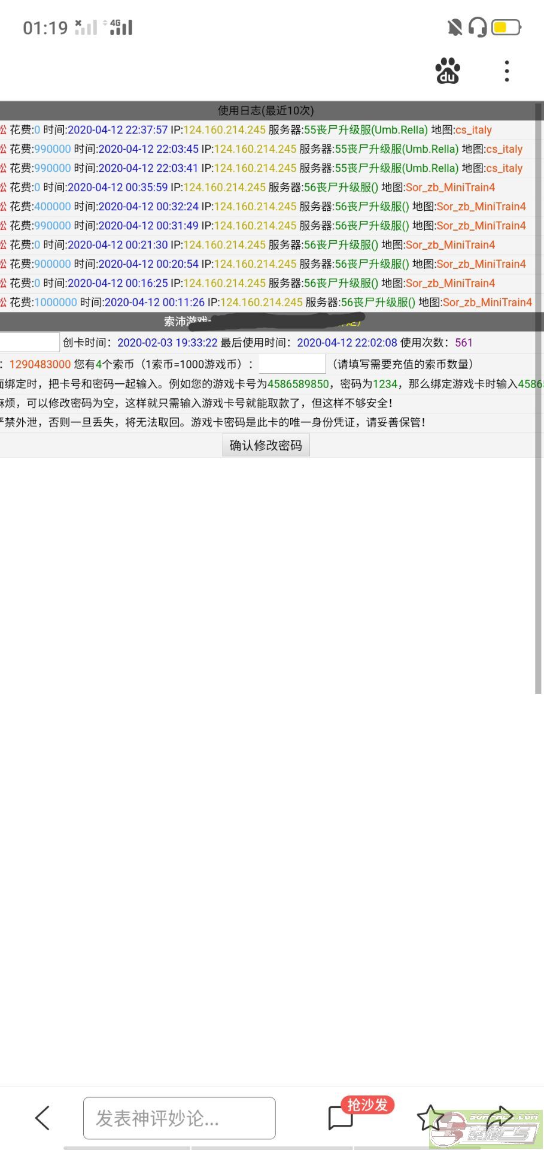Tap the battery indicator in status bar
Screen dimensions: 544x1150
point(506,28)
